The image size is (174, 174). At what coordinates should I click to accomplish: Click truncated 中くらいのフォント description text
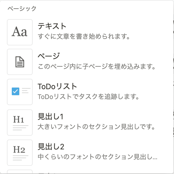pos(97,157)
